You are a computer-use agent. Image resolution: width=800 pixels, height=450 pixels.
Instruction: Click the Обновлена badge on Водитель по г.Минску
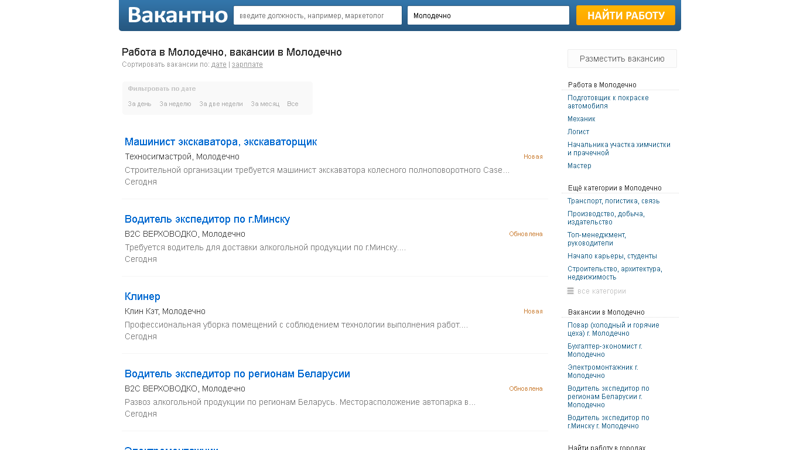[526, 234]
